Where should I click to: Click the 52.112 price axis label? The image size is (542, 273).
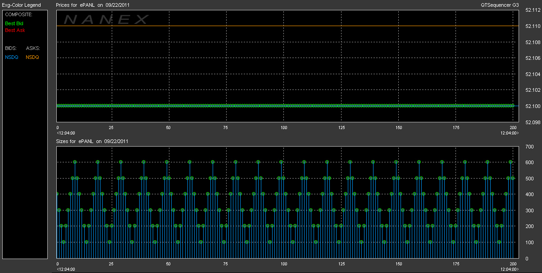click(533, 10)
